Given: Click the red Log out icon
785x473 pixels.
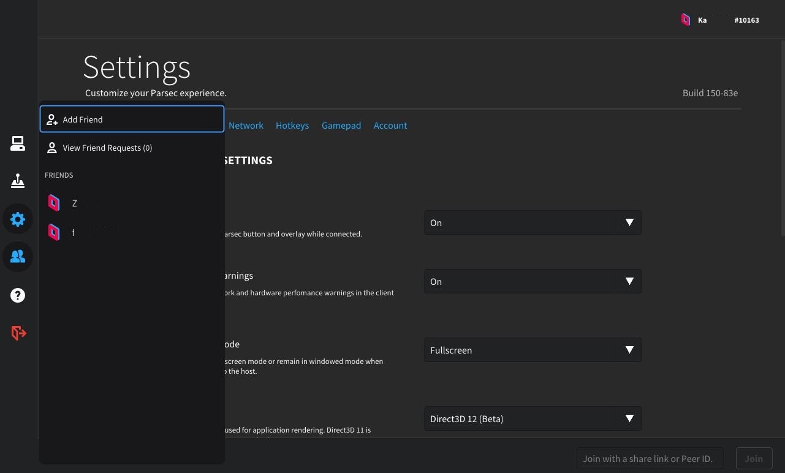Looking at the screenshot, I should click(18, 333).
